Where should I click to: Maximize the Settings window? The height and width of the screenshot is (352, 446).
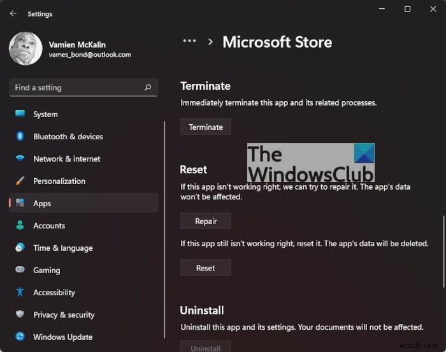[x=407, y=9]
